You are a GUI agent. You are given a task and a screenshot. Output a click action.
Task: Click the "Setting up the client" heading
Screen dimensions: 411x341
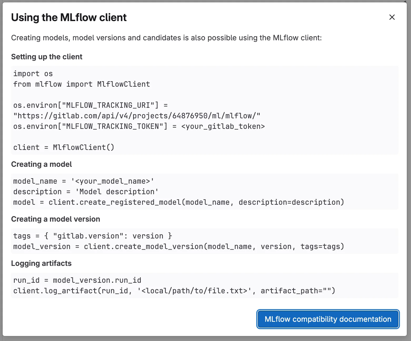click(47, 57)
